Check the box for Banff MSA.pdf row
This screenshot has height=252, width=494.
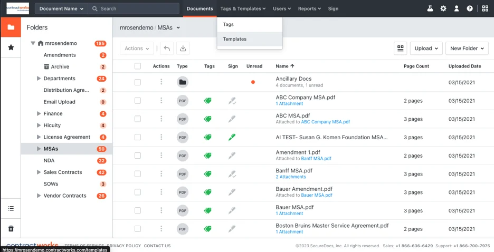(x=138, y=174)
